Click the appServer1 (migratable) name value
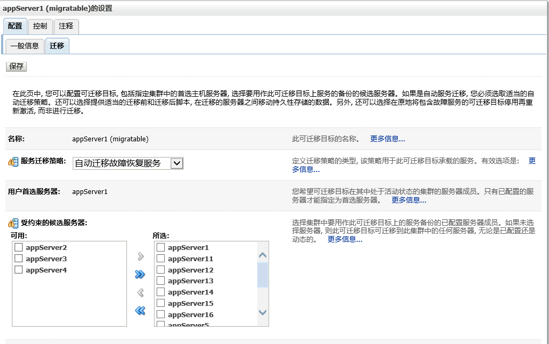This screenshot has width=549, height=344. click(x=110, y=139)
